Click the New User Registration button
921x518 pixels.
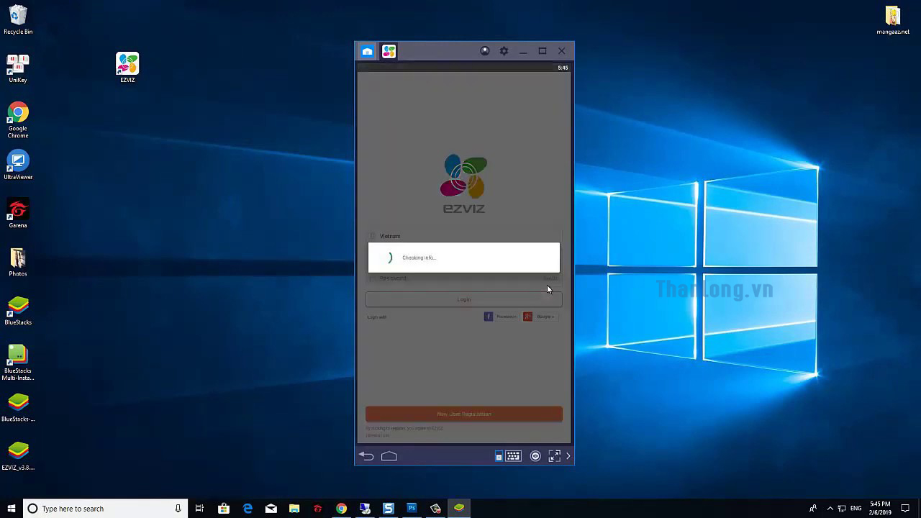(463, 414)
